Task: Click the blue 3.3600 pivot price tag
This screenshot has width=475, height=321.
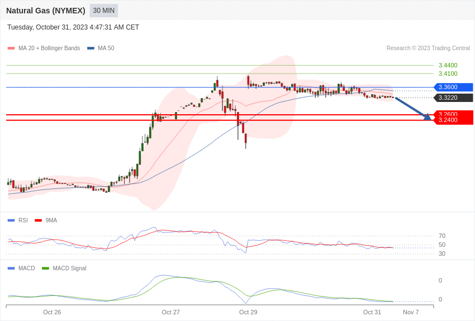Action: click(x=454, y=87)
